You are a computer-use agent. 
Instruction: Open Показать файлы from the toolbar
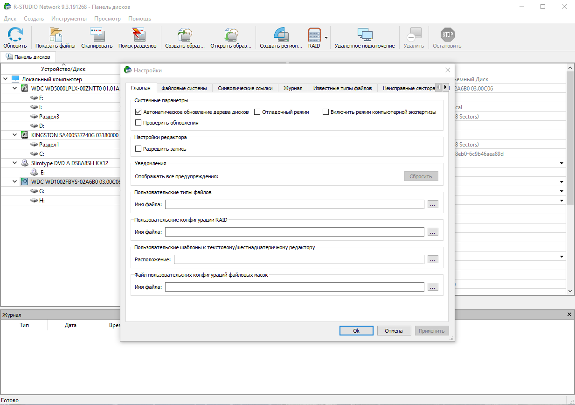(x=55, y=38)
